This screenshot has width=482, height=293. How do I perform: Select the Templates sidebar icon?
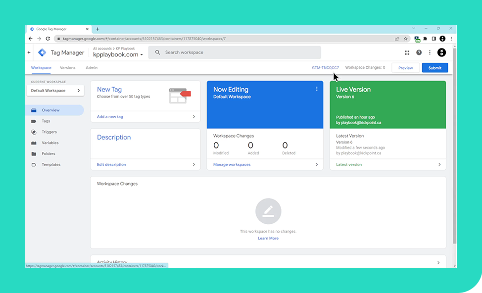point(33,164)
